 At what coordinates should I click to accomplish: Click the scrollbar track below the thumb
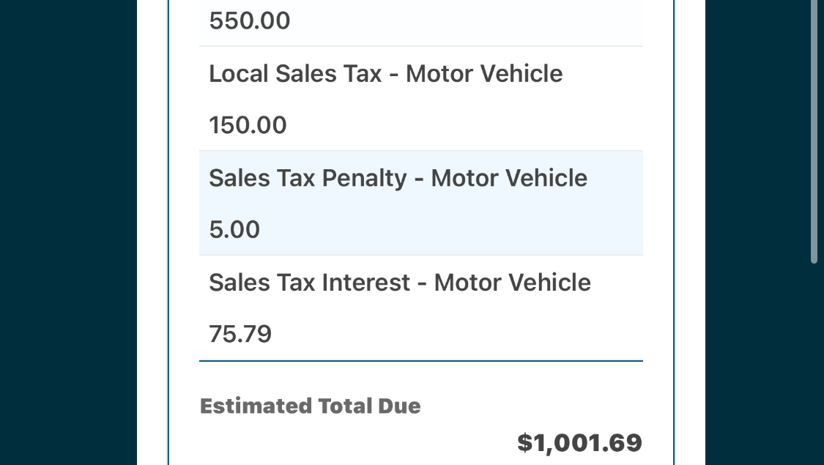[x=814, y=368]
